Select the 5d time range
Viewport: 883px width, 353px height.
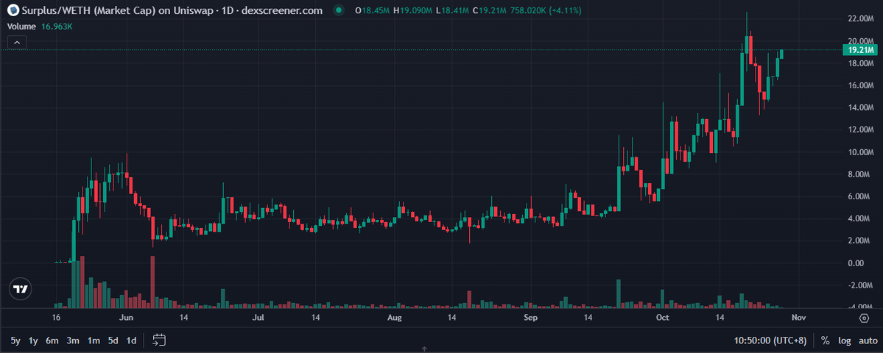(113, 340)
